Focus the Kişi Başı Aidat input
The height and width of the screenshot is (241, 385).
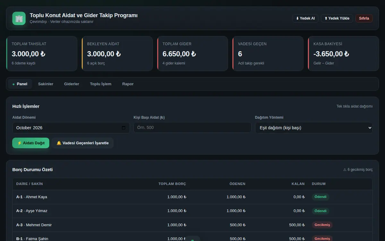pyautogui.click(x=192, y=128)
